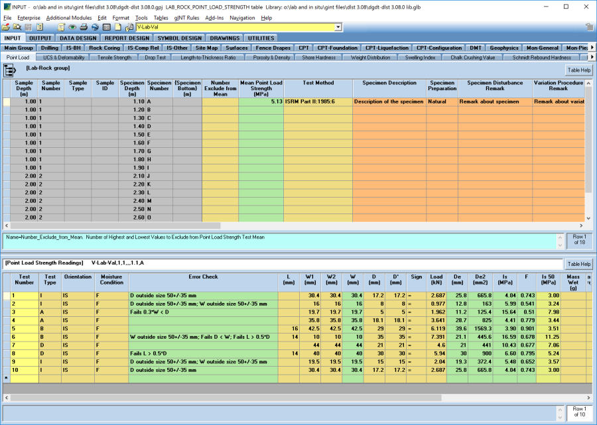This screenshot has height=425, width=597.
Task: Click Table Help for the Lab-Rock group
Action: pos(578,70)
